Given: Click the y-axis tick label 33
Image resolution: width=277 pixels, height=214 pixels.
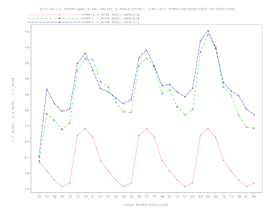Looking at the screenshot, I should pyautogui.click(x=28, y=95).
